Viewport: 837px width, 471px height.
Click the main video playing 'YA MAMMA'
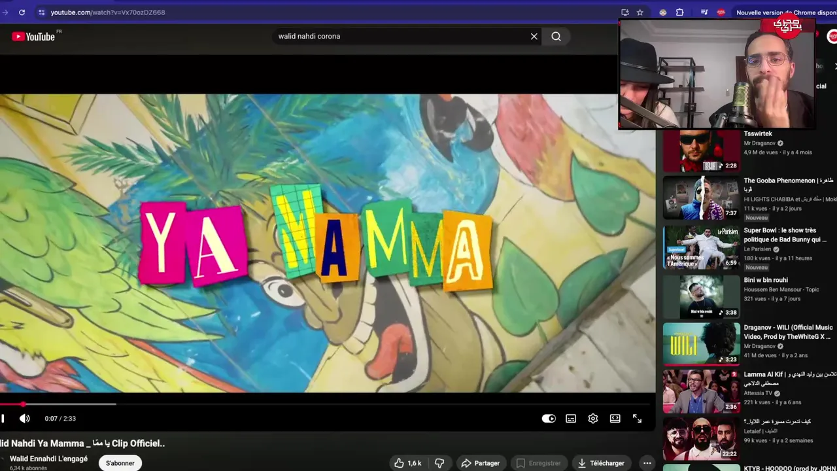coord(328,243)
